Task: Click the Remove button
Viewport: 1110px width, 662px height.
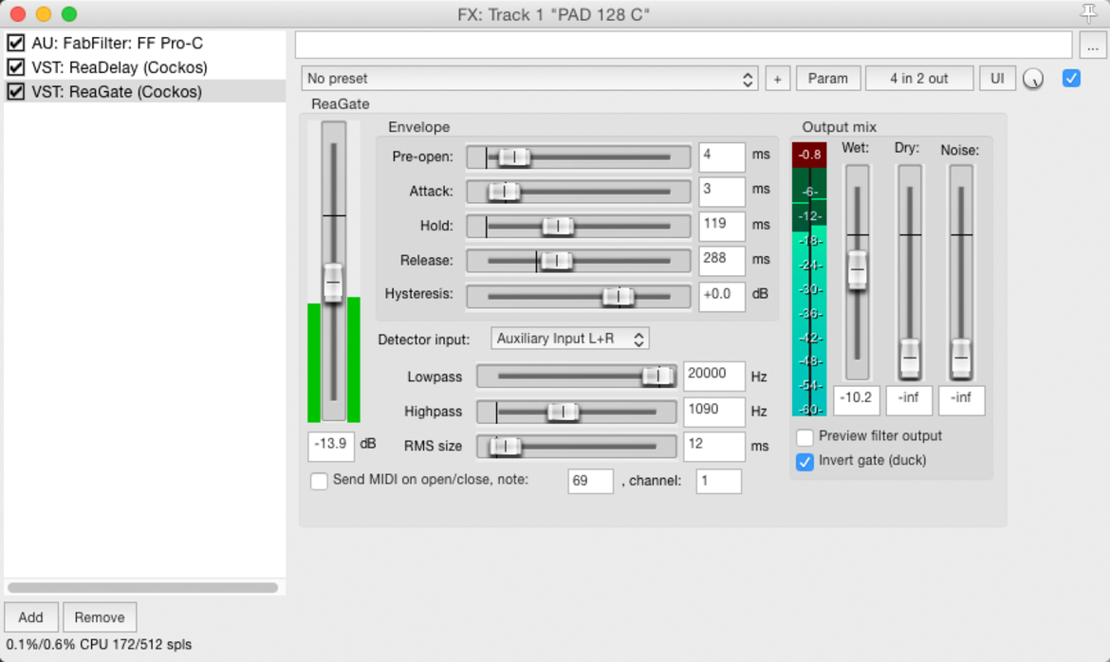Action: coord(99,617)
